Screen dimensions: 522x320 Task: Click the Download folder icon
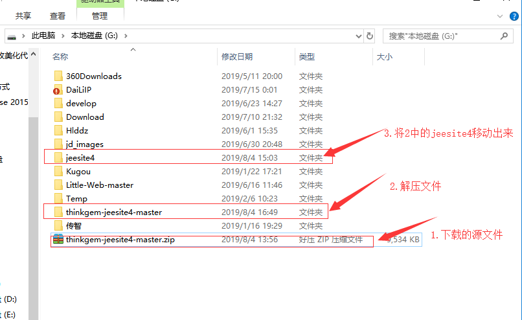point(58,117)
